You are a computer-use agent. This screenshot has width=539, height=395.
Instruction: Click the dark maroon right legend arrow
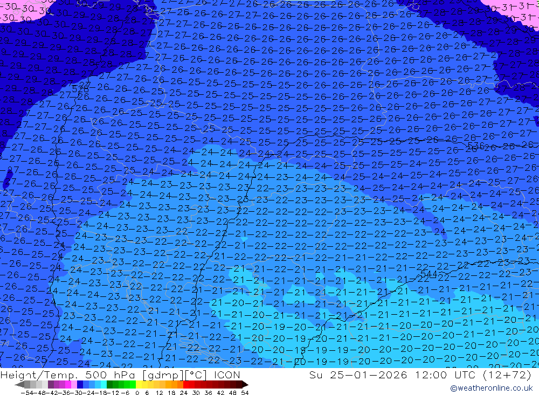(245, 384)
